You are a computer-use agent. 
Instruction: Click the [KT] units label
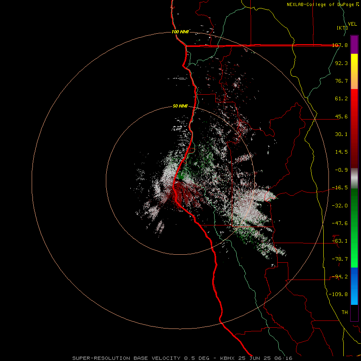(x=342, y=28)
